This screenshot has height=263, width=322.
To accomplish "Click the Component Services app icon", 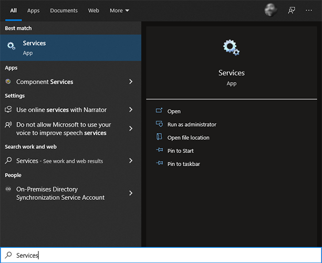I will click(8, 82).
